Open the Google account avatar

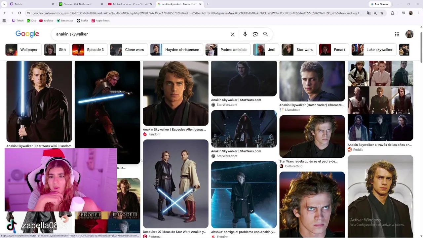pyautogui.click(x=409, y=34)
